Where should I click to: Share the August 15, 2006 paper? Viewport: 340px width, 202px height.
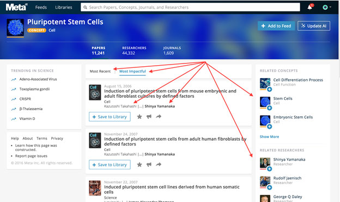159,116
